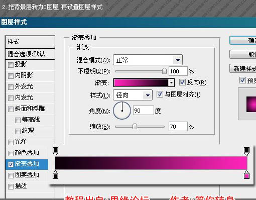Enable the 斜面和浮雕 bevel checkbox
256x200 pixels.
click(x=11, y=109)
